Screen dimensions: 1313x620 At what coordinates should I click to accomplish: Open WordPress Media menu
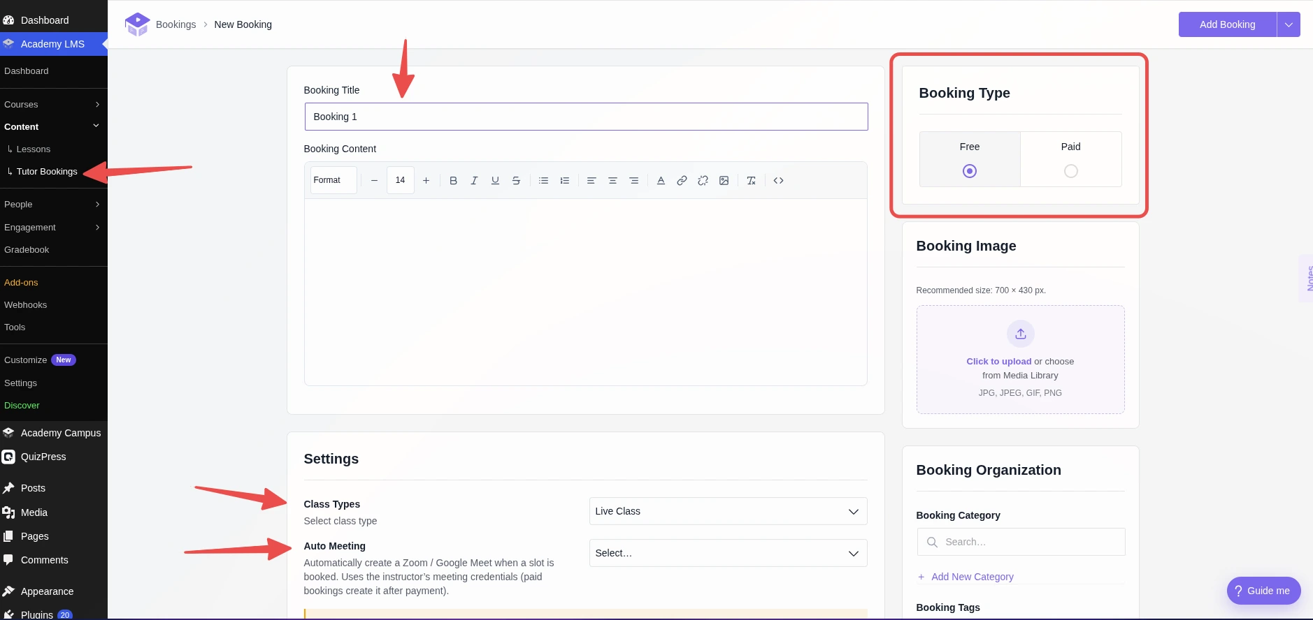coord(34,512)
